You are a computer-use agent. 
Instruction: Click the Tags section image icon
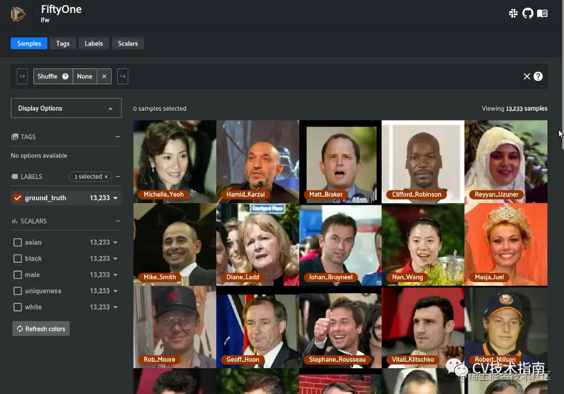15,136
